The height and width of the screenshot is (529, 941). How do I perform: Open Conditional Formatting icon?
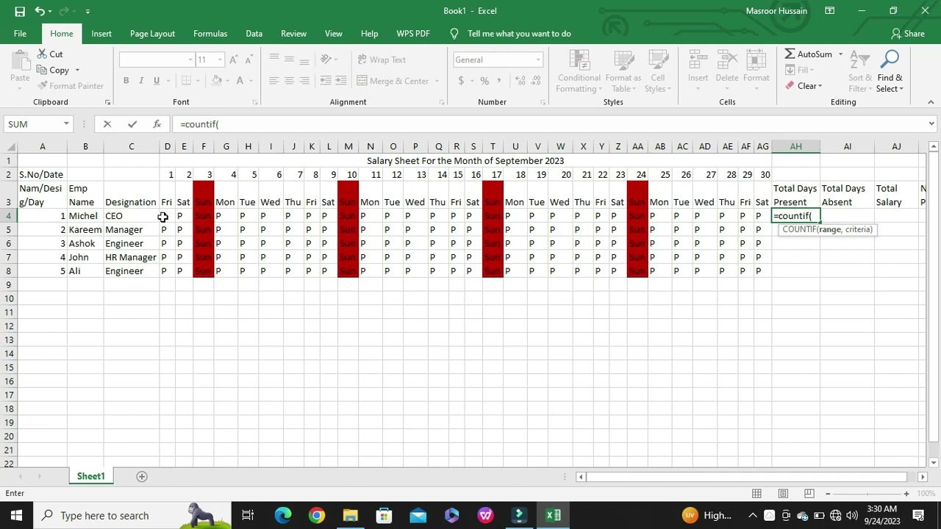579,60
